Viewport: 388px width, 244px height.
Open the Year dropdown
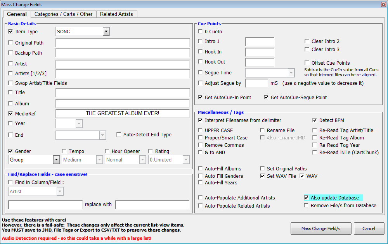pos(79,124)
